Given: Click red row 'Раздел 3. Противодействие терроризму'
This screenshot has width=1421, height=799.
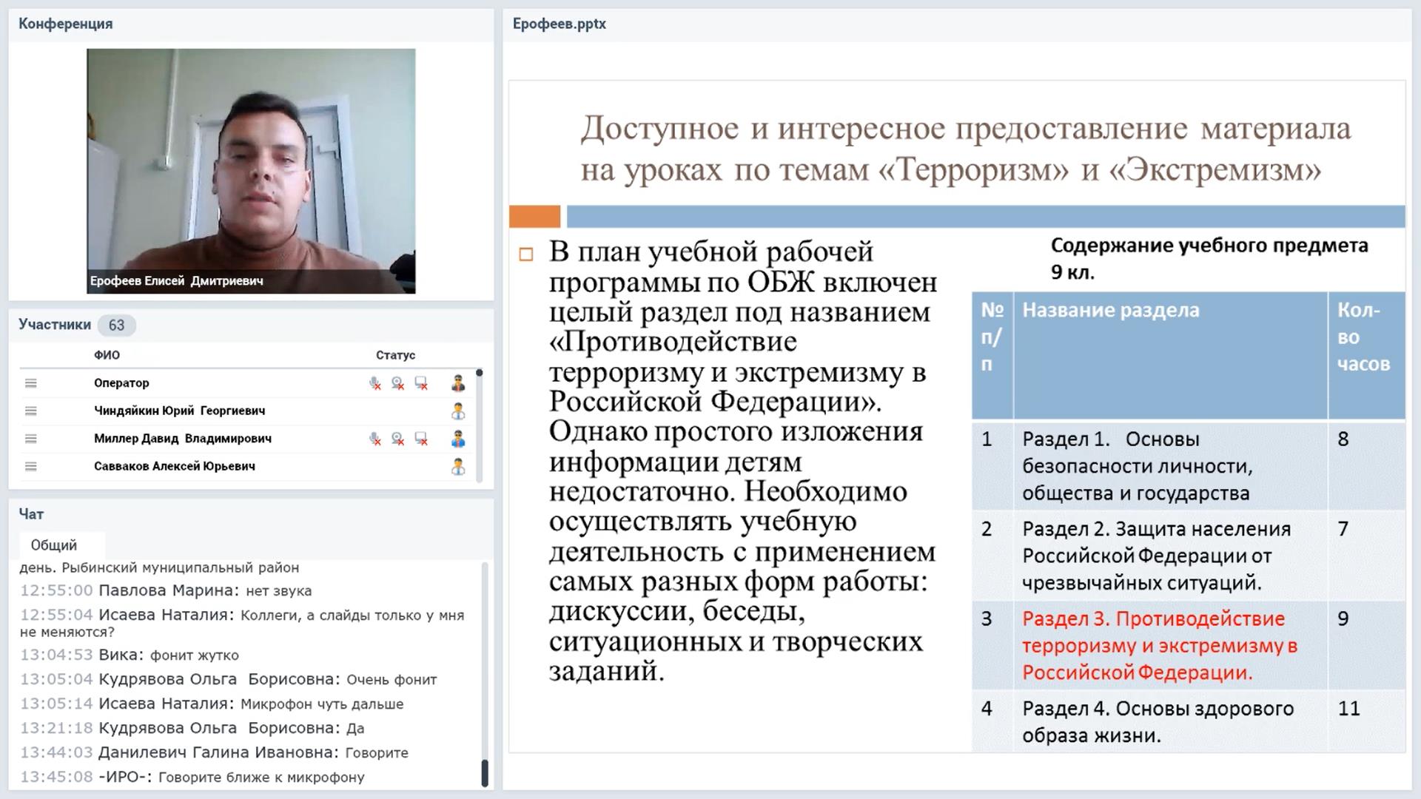Looking at the screenshot, I should coord(1189,645).
